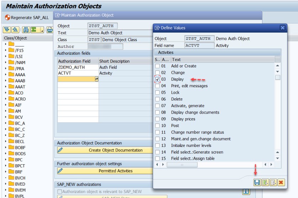Check activity 10 Post
Viewport: 298px width, 198px height.
click(x=157, y=126)
